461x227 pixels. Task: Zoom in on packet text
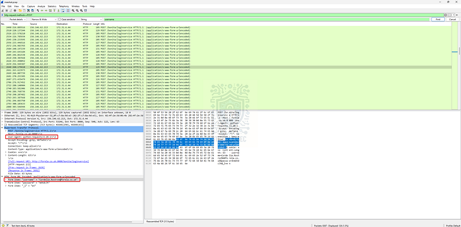tap(73, 10)
